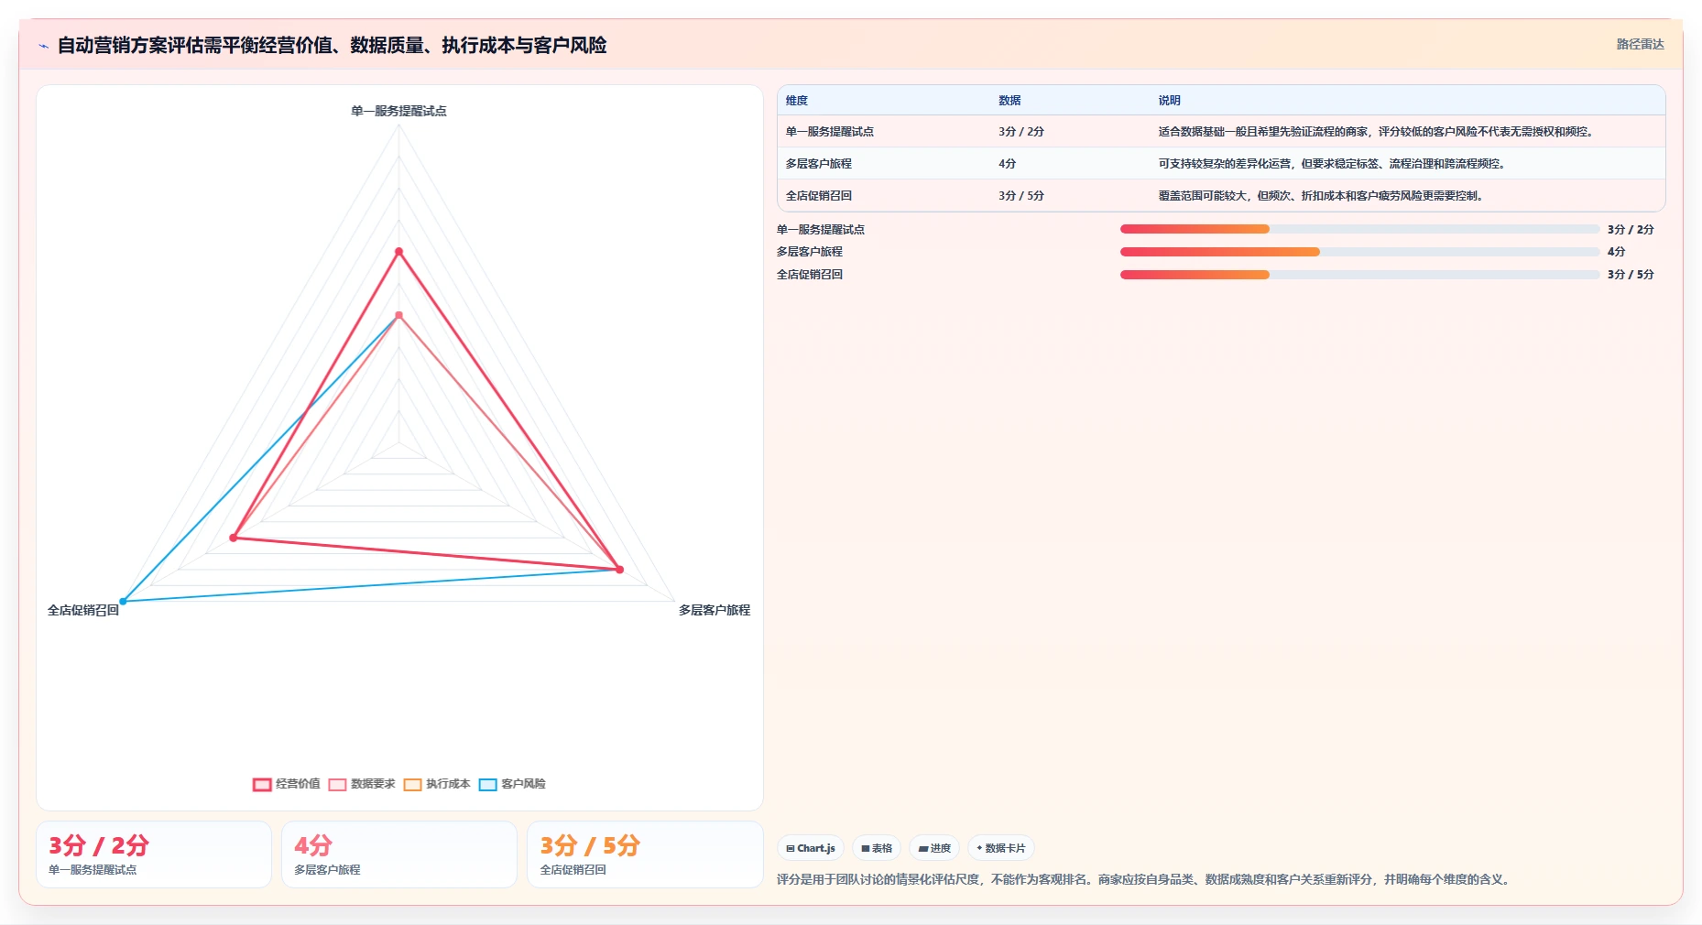The width and height of the screenshot is (1702, 925).
Task: Click the blue radar point at 全店促销召回
Action: [x=123, y=602]
